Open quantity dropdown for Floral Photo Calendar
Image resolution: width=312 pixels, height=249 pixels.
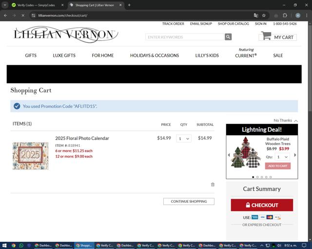click(x=184, y=139)
